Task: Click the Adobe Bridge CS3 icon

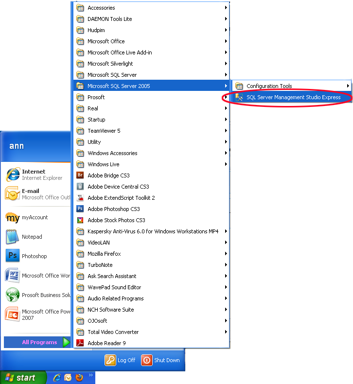Action: click(x=80, y=175)
